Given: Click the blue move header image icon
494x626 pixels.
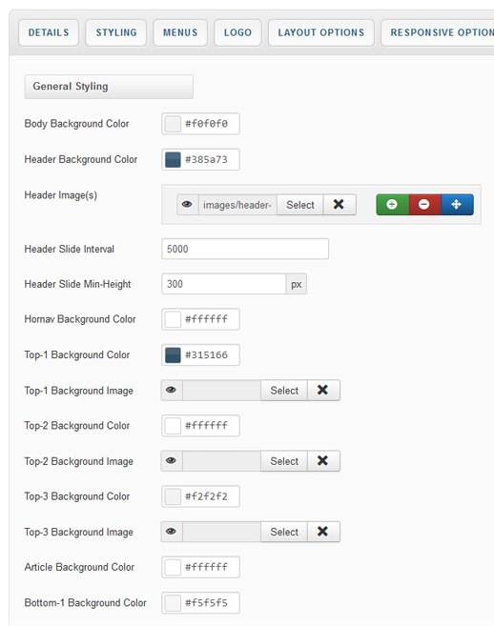Looking at the screenshot, I should tap(457, 205).
